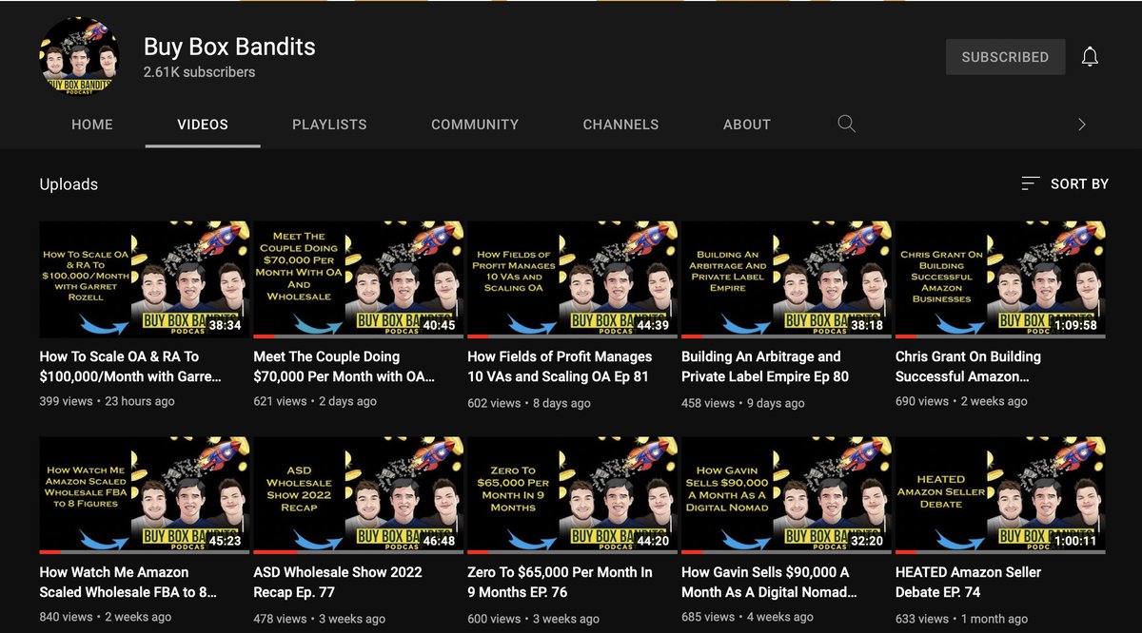Viewport: 1142px width, 633px height.
Task: Open Fields of Profit 10 VAs thumbnail
Action: point(573,279)
